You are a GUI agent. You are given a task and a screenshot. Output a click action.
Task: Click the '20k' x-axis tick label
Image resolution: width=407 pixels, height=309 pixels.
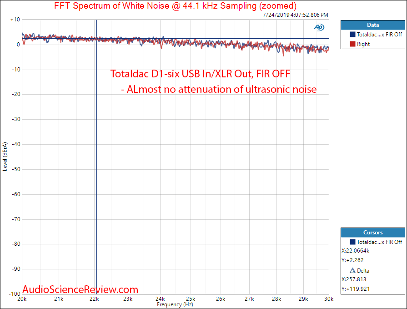click(22, 299)
